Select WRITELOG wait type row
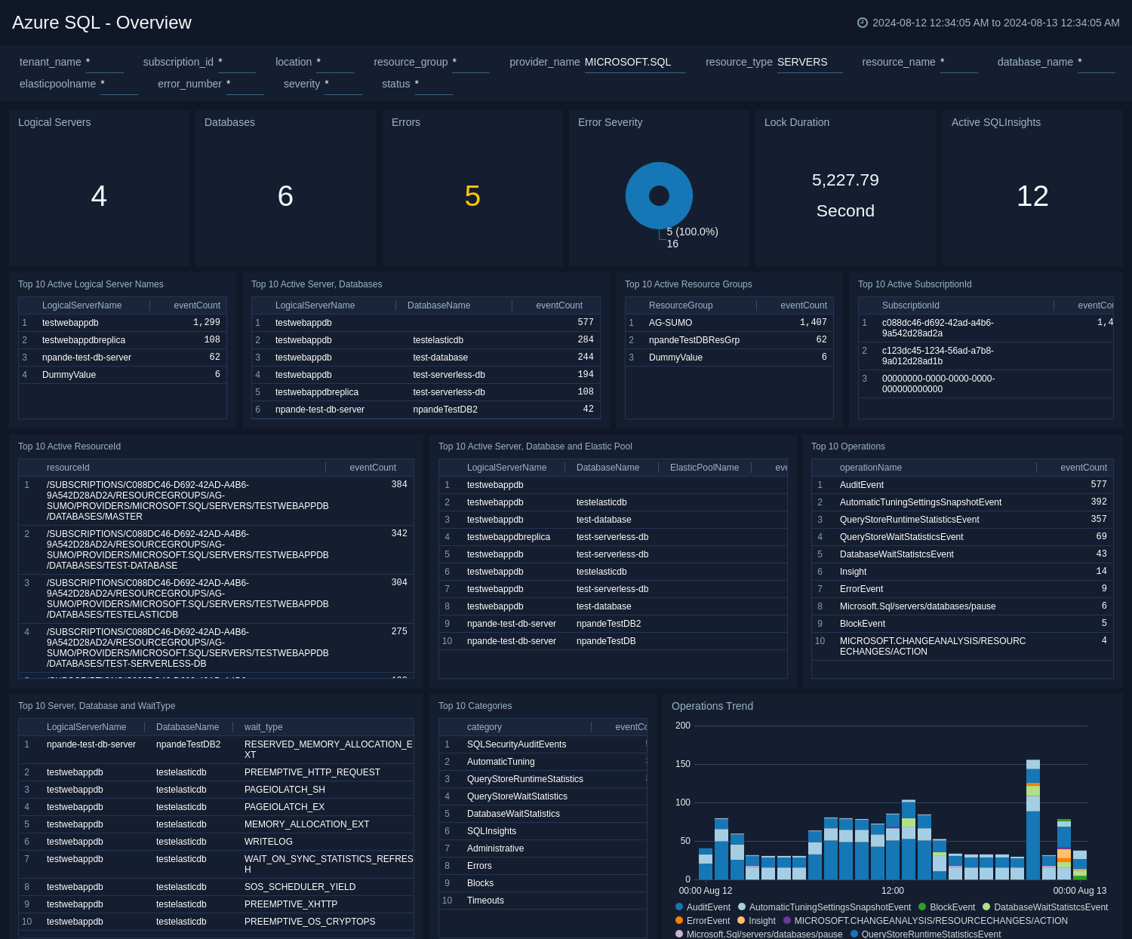Image resolution: width=1132 pixels, height=939 pixels. 216,842
